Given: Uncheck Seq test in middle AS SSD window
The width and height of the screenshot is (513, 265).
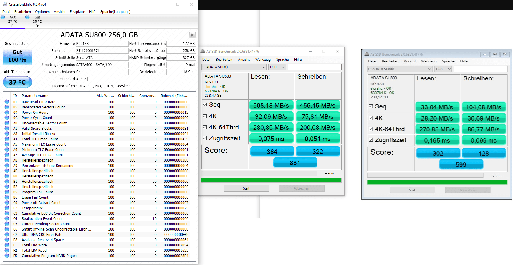Looking at the screenshot, I should coord(205,104).
